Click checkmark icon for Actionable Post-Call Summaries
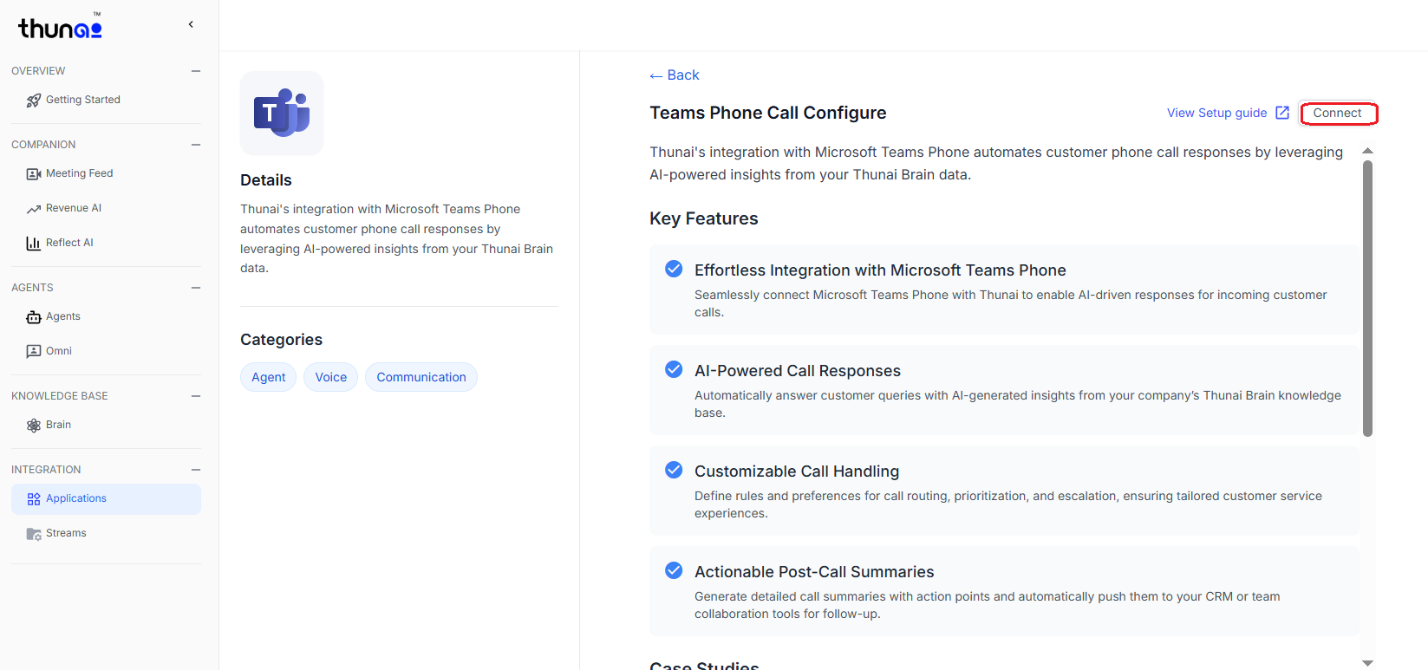The image size is (1428, 670). click(x=674, y=570)
